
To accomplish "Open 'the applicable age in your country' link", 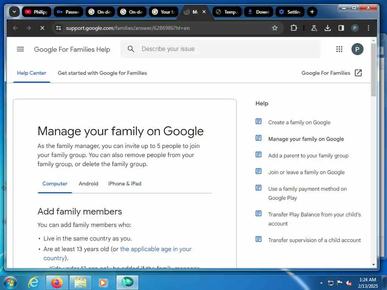I will pos(156,249).
